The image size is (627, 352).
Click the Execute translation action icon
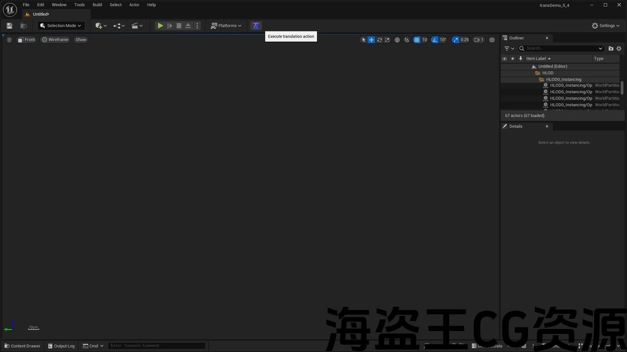(x=256, y=26)
